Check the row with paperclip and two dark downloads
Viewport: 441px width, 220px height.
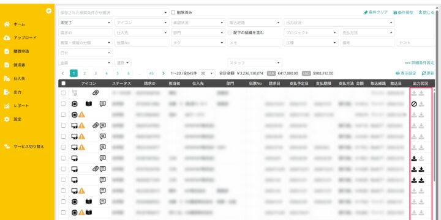63,169
